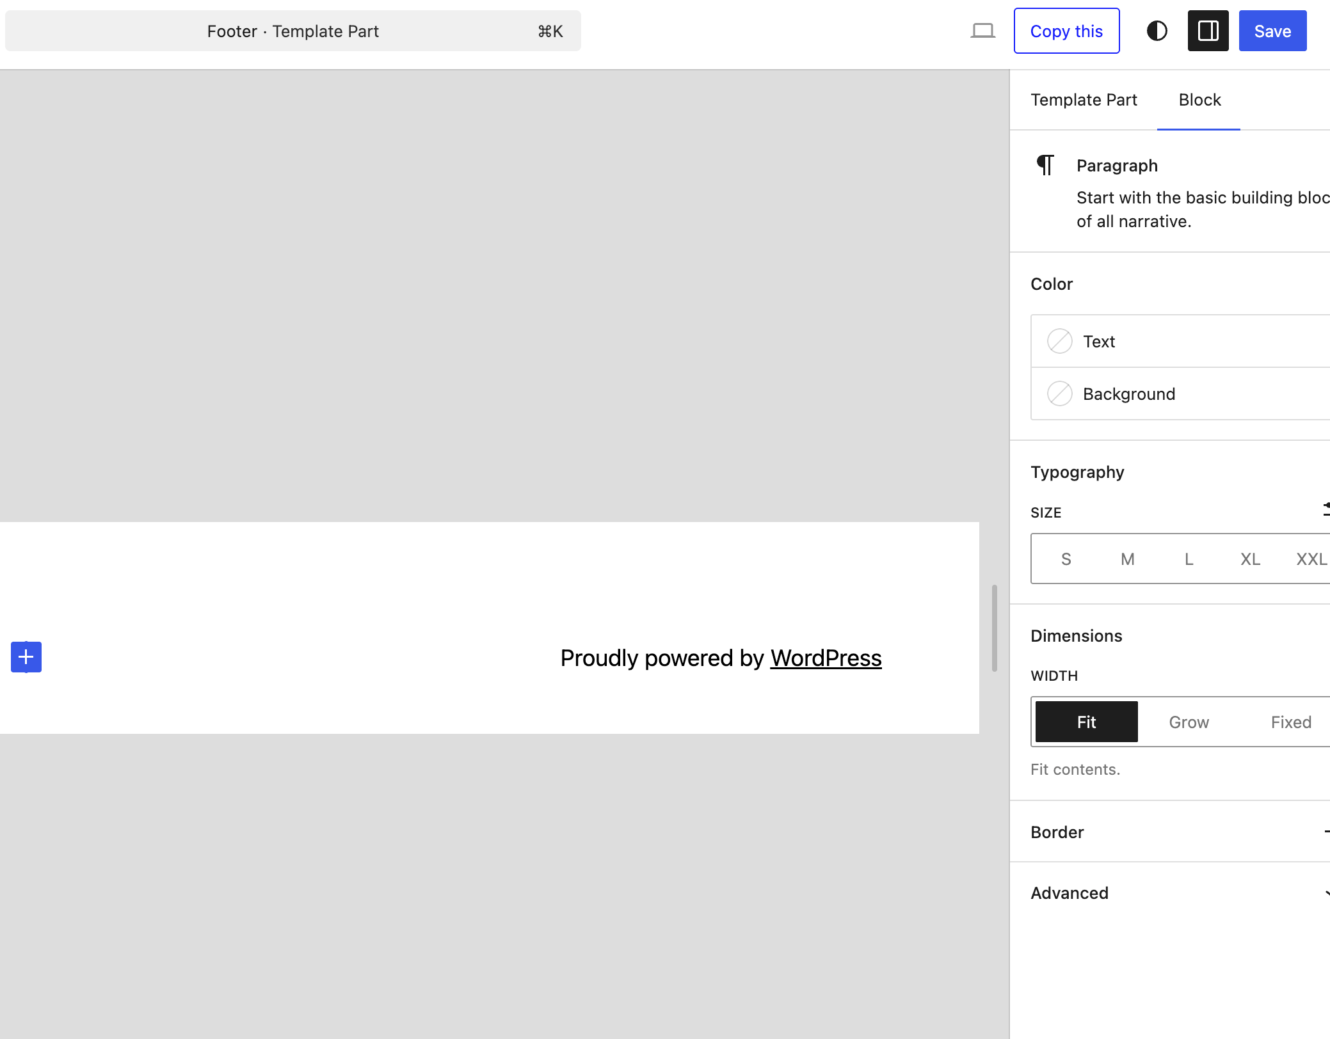Switch to the Block tab

1198,100
